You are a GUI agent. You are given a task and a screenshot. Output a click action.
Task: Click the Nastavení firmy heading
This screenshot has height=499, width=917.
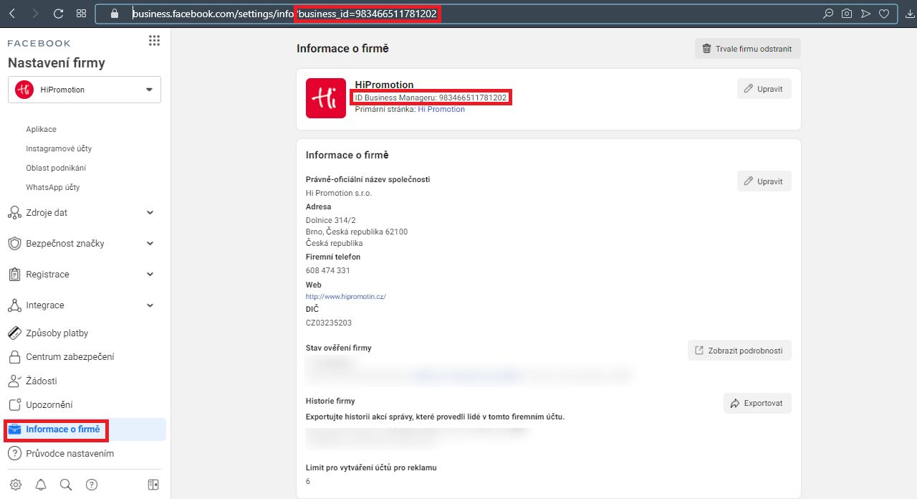pyautogui.click(x=57, y=63)
